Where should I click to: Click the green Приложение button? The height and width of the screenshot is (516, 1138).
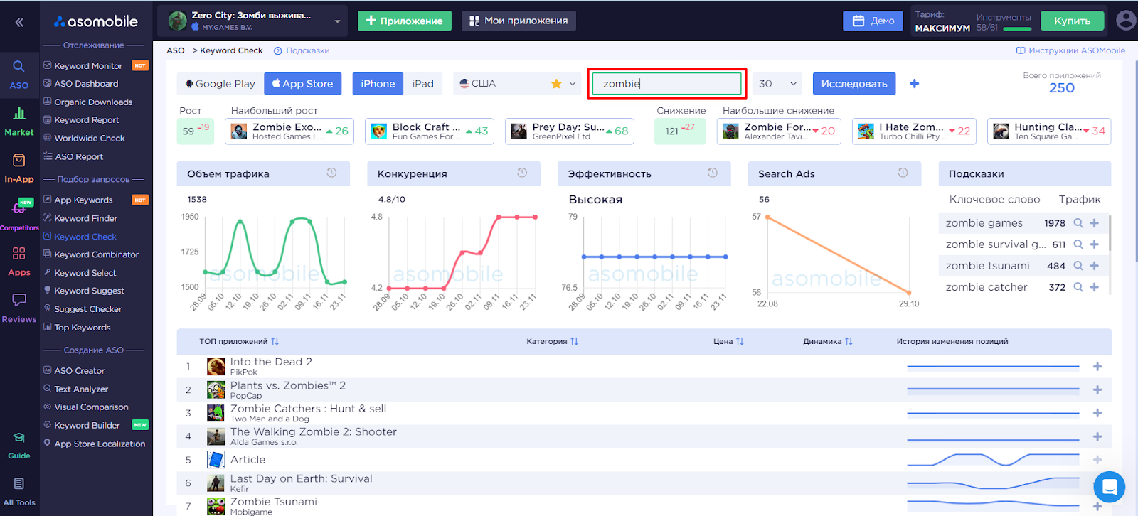(404, 21)
